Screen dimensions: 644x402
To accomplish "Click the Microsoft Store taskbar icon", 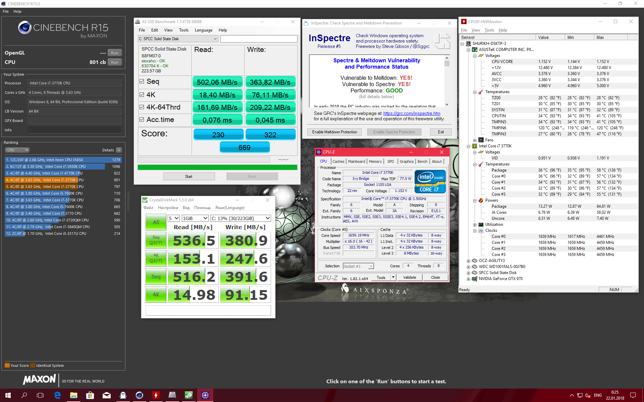I will tap(90, 395).
